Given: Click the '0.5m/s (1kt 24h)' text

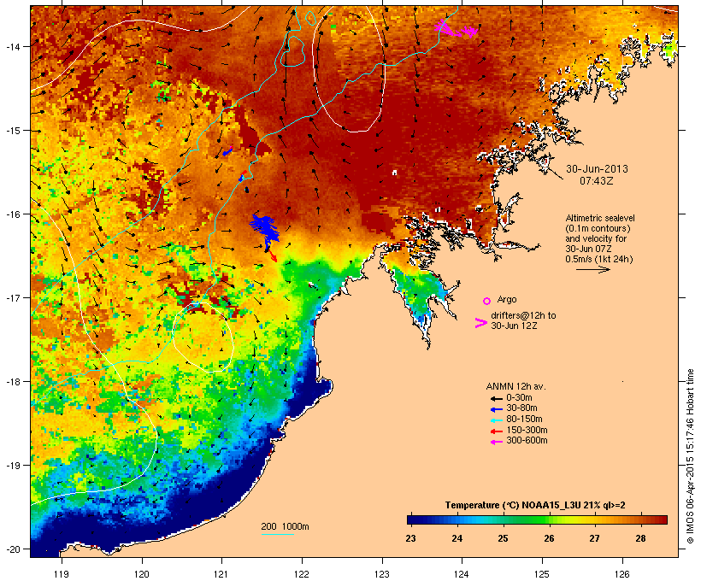Looking at the screenshot, I should pyautogui.click(x=599, y=259).
